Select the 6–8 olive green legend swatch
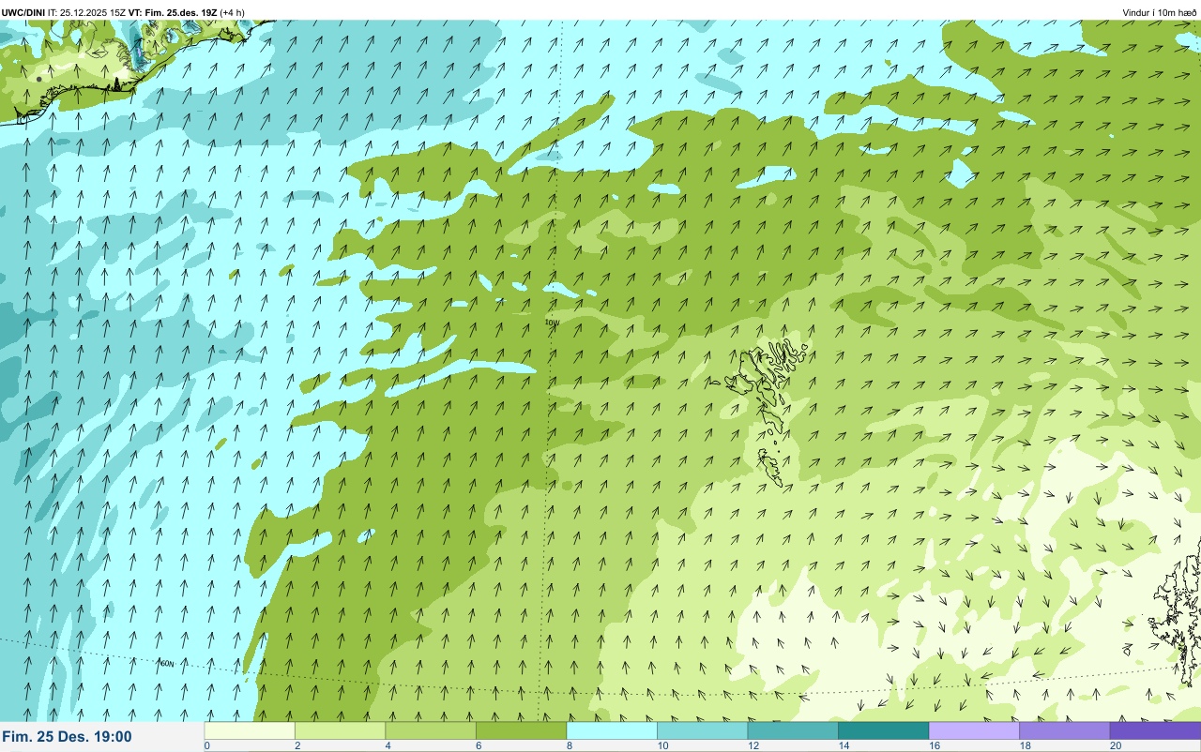 521,730
